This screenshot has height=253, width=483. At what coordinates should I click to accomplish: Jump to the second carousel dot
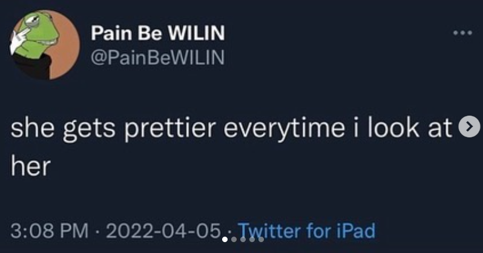(x=234, y=239)
